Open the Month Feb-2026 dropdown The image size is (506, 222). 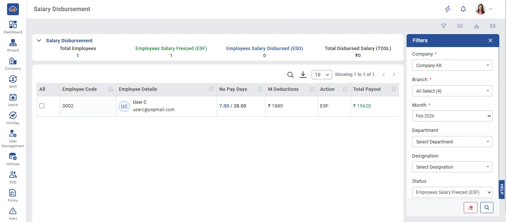click(x=452, y=116)
